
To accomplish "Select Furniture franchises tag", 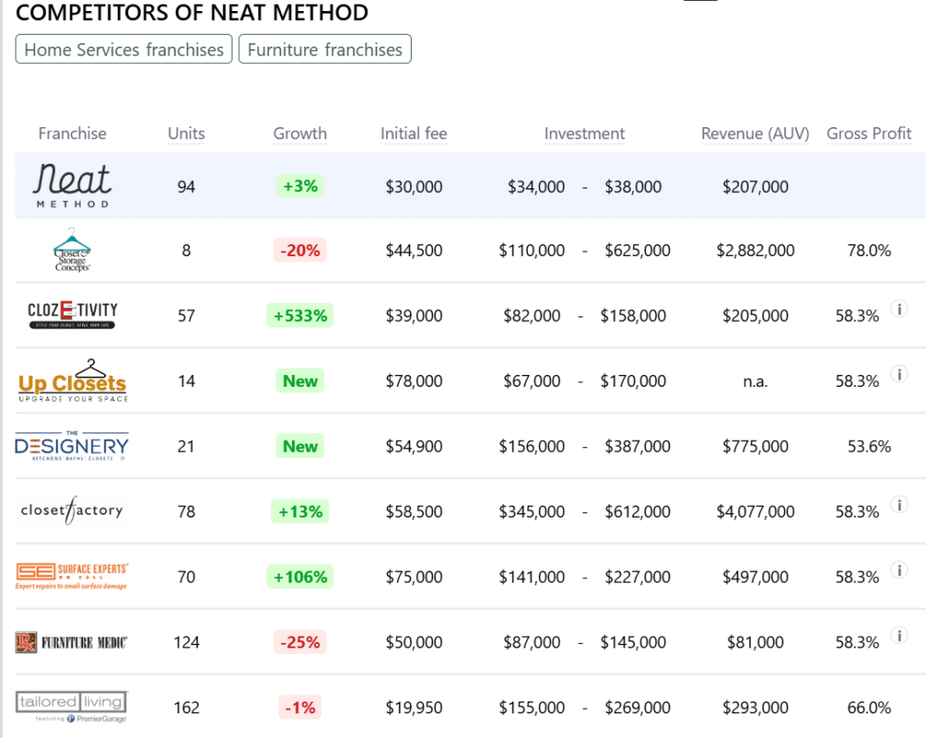I will click(325, 49).
